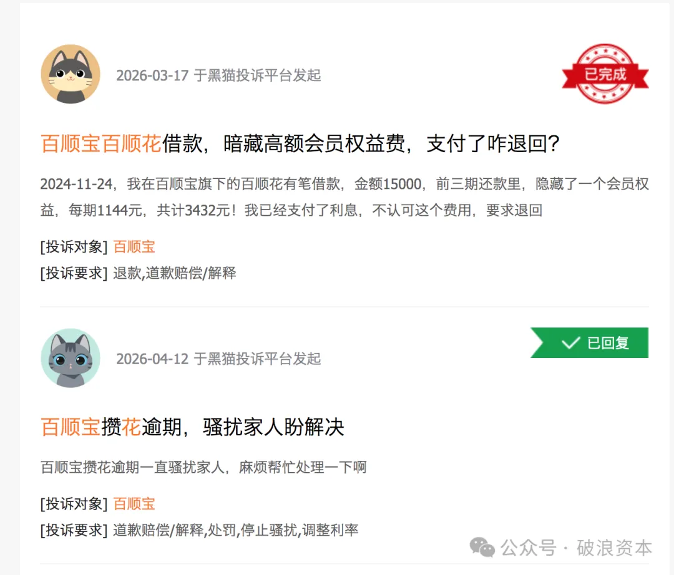The height and width of the screenshot is (575, 674).
Task: Click the checkmark in the 已回复 badge
Action: pyautogui.click(x=571, y=342)
